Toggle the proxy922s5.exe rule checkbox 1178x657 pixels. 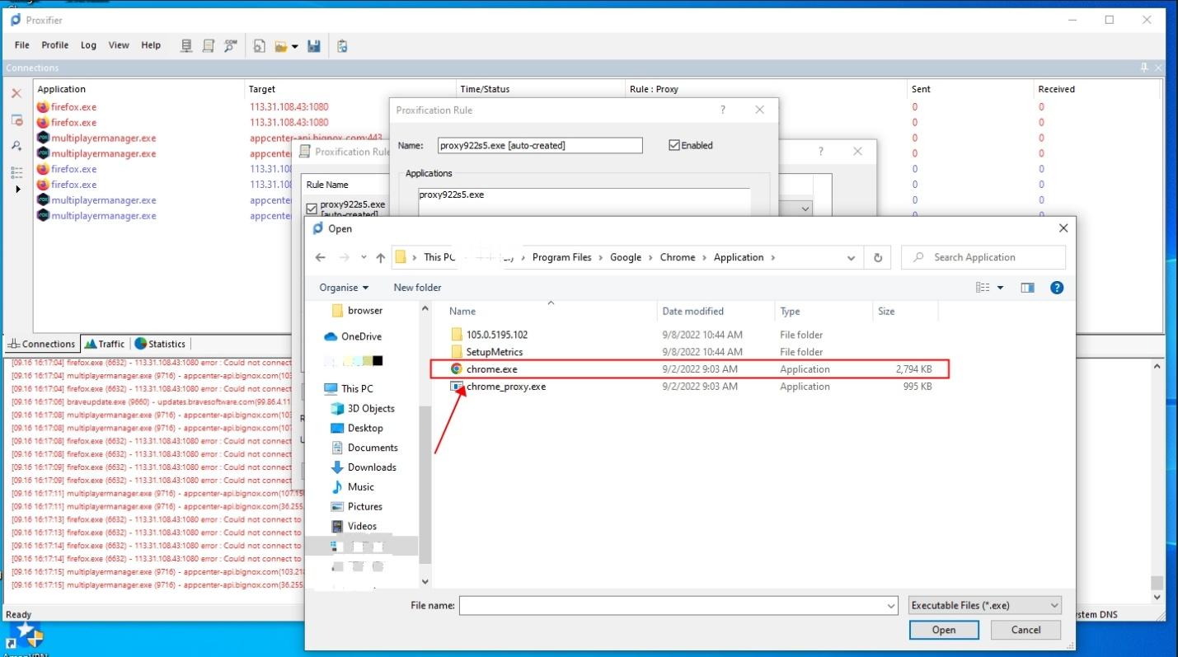click(x=312, y=209)
